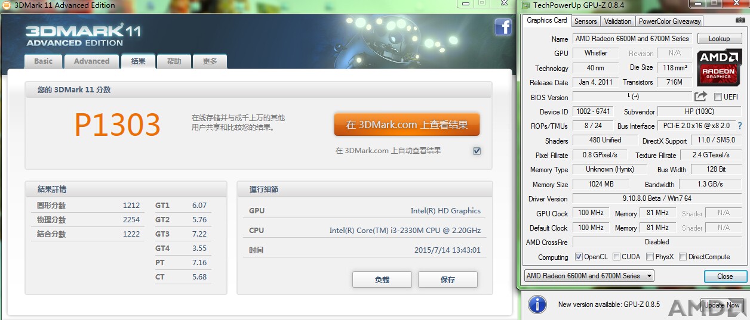Image resolution: width=750 pixels, height=320 pixels.
Task: Click the Jan 4, 2011 release date value
Action: tap(595, 82)
